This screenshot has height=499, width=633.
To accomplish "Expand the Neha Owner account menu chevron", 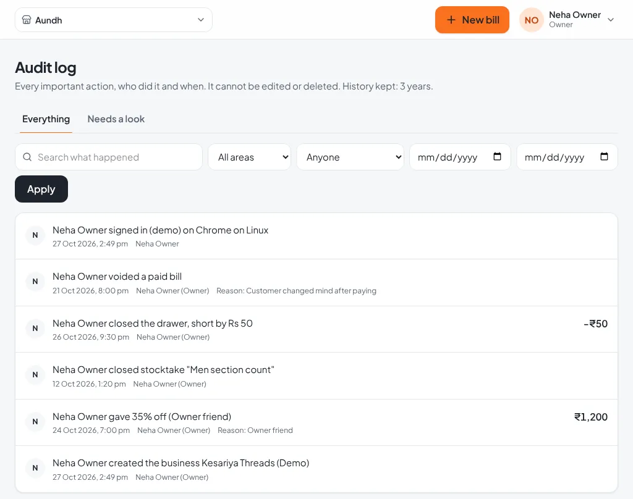I will coord(611,20).
